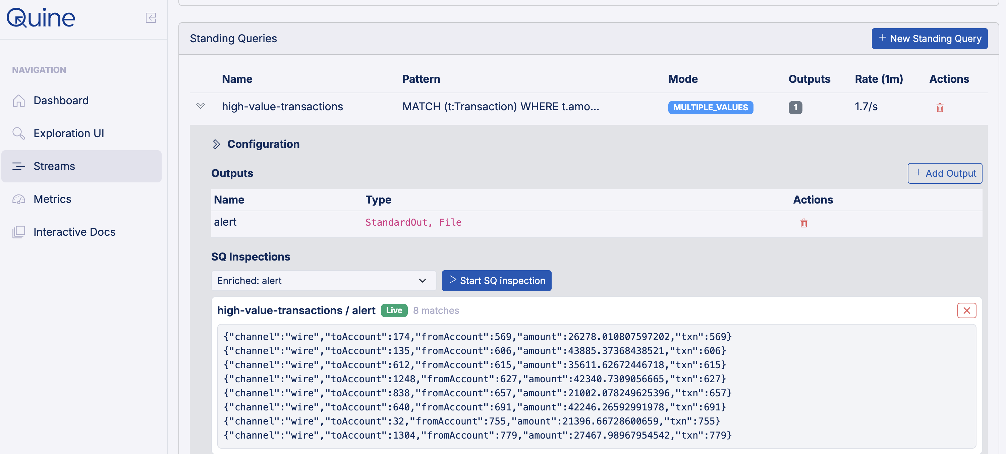
Task: Click the Quine logo
Action: (41, 18)
